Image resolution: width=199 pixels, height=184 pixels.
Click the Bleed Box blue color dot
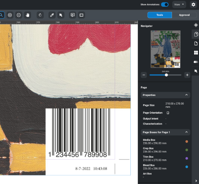coord(187,167)
